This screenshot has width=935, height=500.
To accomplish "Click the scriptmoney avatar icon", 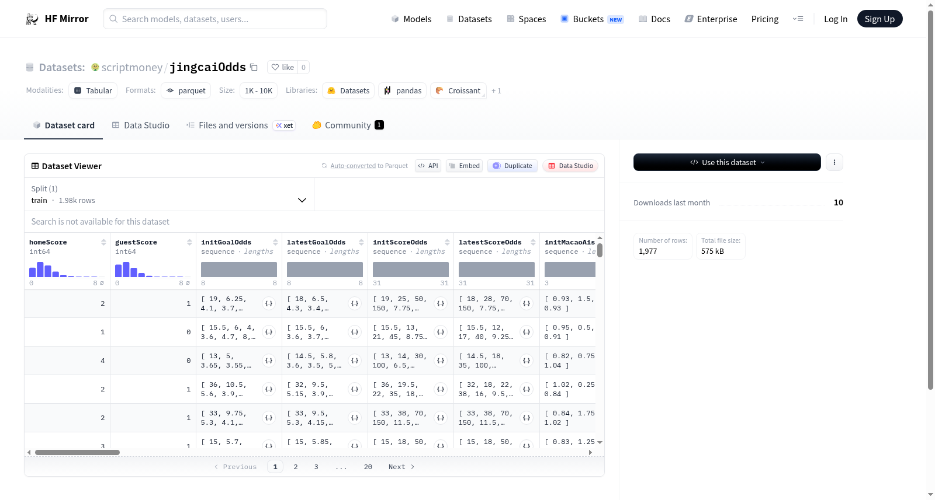I will [95, 67].
